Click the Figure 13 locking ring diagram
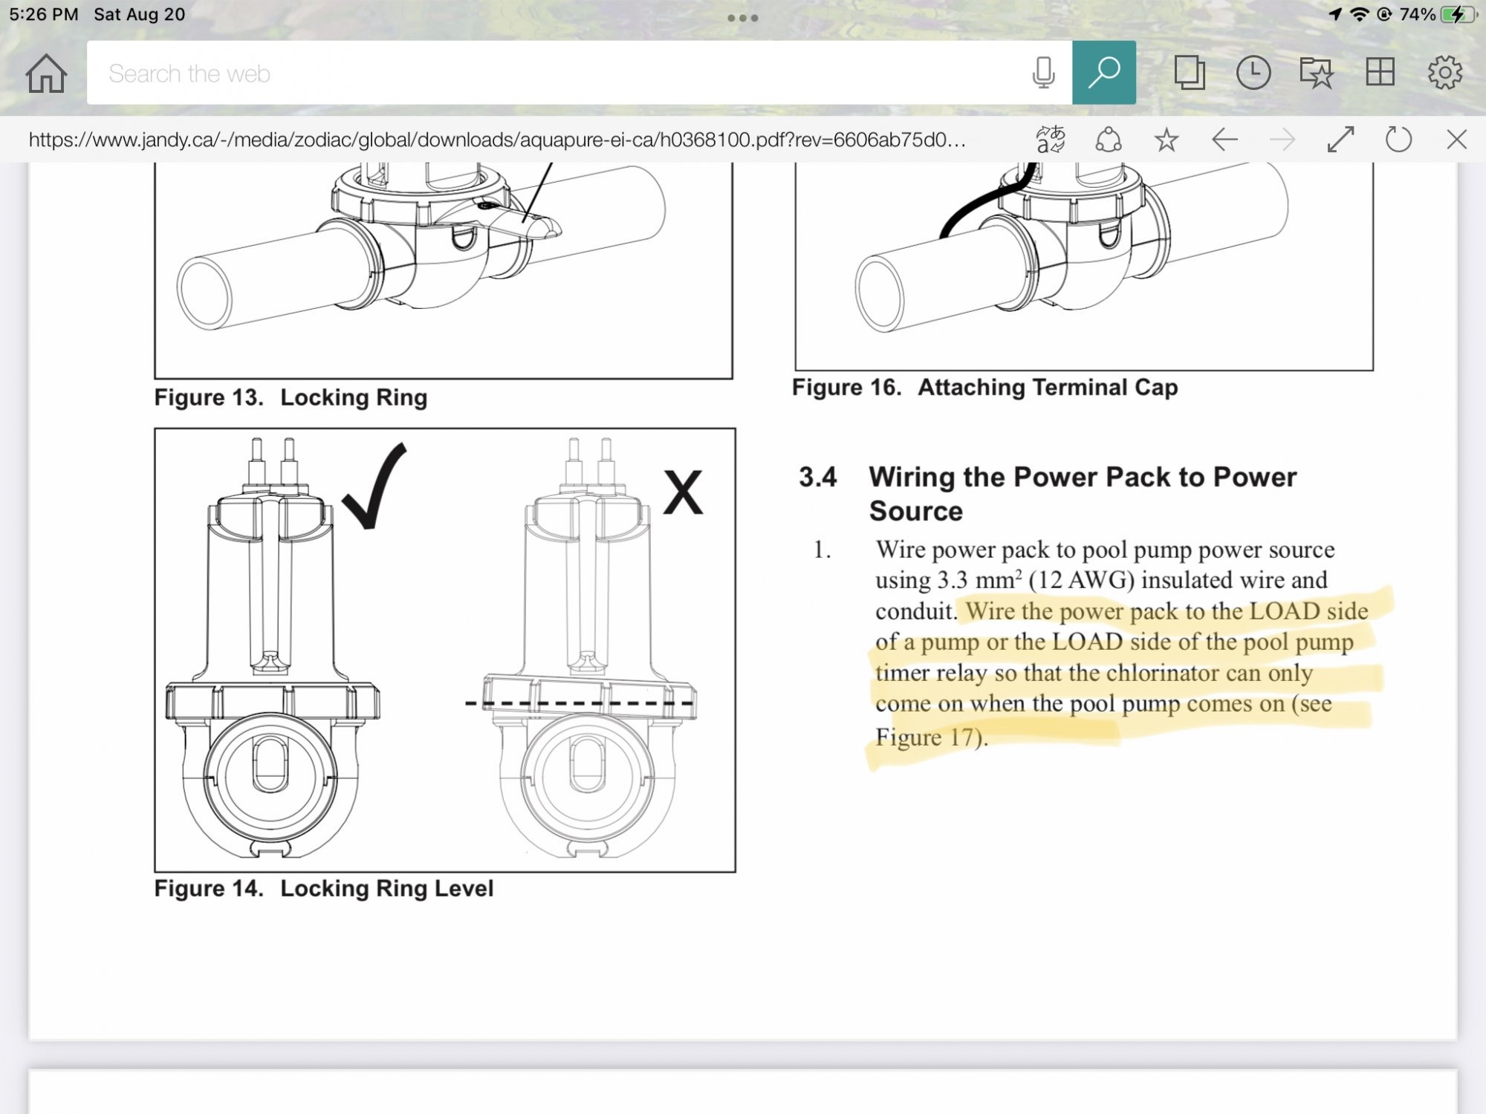1486x1114 pixels. click(444, 270)
